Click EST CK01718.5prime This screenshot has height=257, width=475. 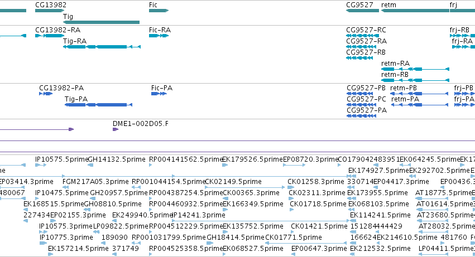click(x=318, y=205)
